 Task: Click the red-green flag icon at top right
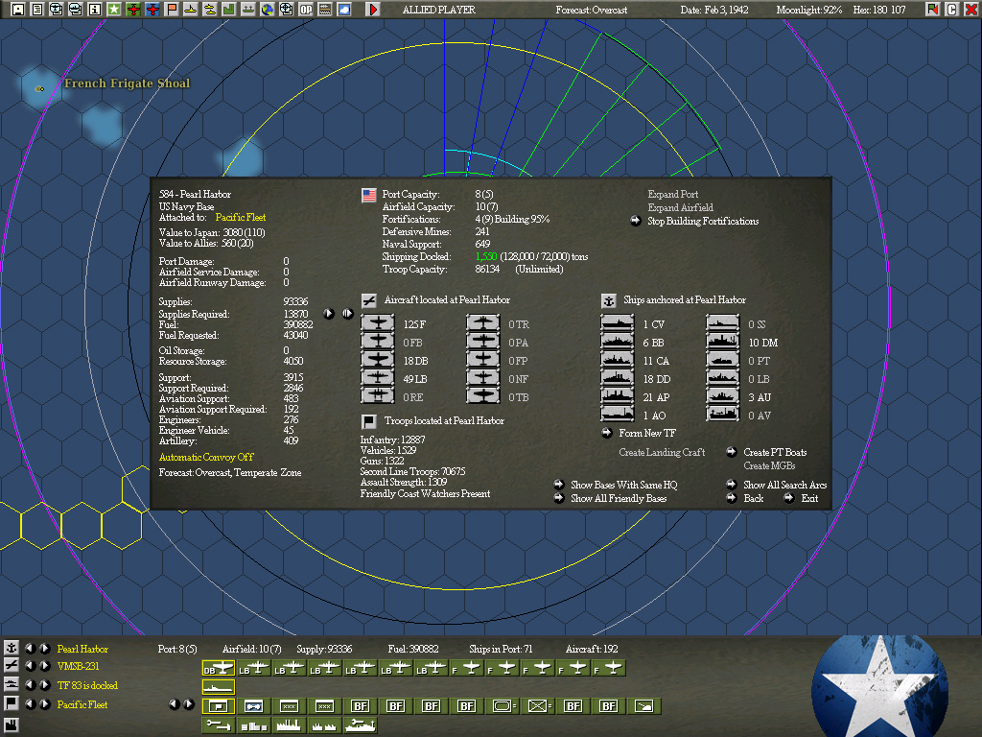click(x=932, y=10)
